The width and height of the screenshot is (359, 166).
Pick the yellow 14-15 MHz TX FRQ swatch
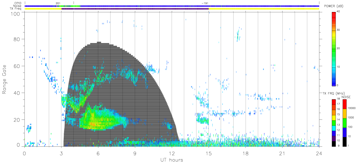pyautogui.click(x=334, y=117)
